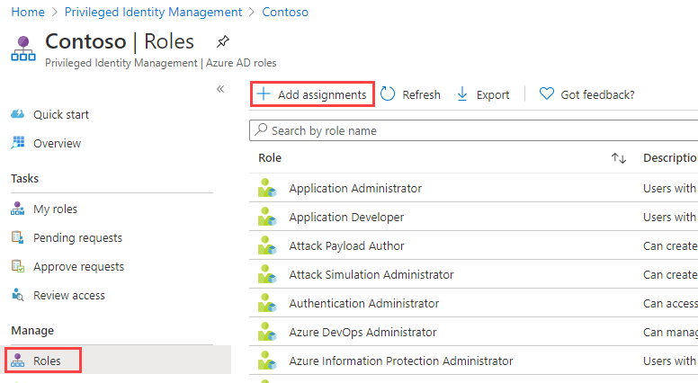Click the Application Developer role icon
Viewport: 698px width, 383px height.
click(x=267, y=217)
